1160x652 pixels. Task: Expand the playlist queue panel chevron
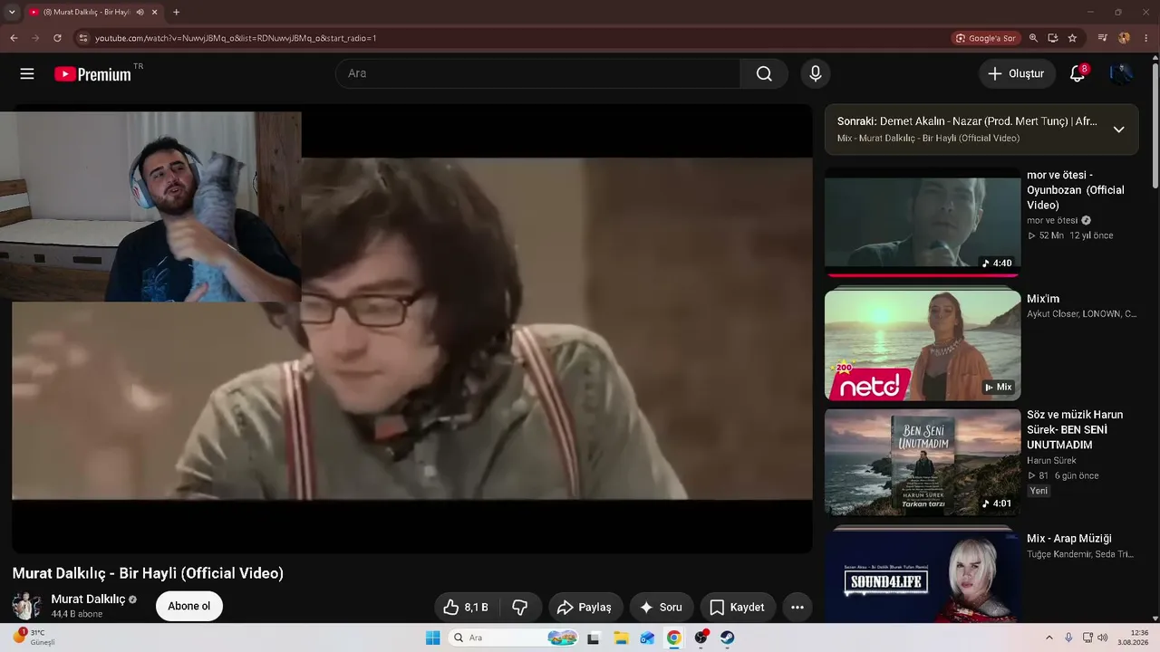[x=1118, y=129]
